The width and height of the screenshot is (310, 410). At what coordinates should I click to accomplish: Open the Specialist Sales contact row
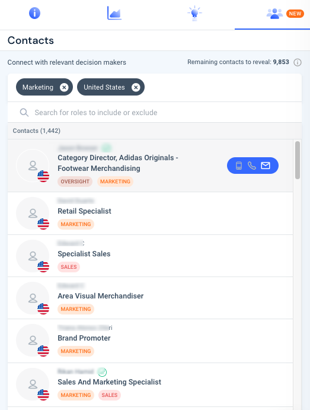pos(150,256)
